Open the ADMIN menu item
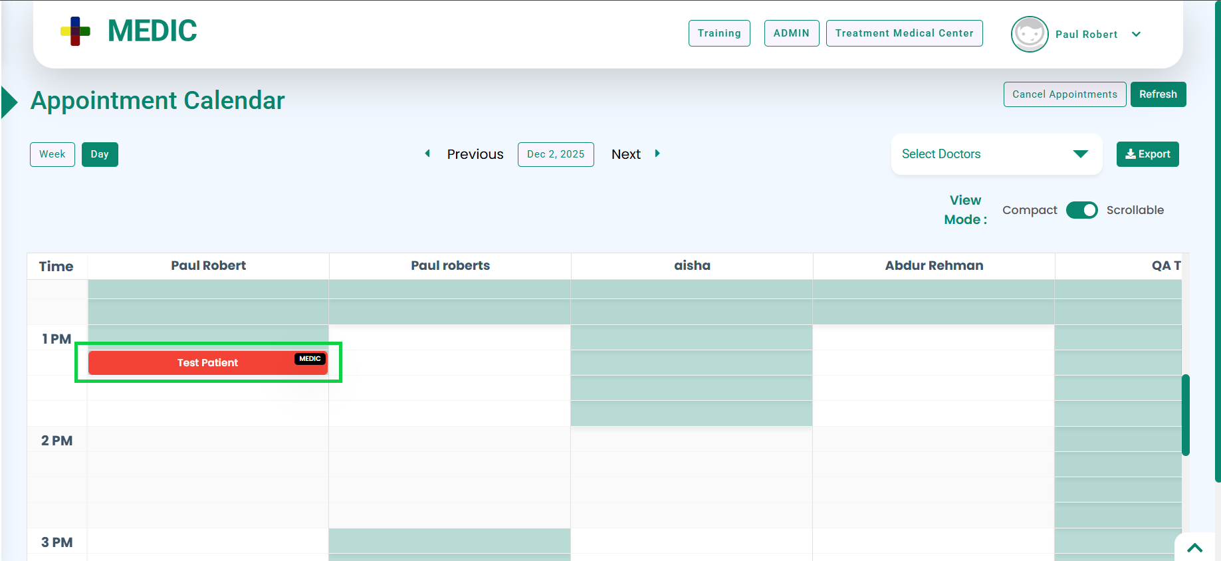Viewport: 1221px width, 561px height. coord(791,33)
